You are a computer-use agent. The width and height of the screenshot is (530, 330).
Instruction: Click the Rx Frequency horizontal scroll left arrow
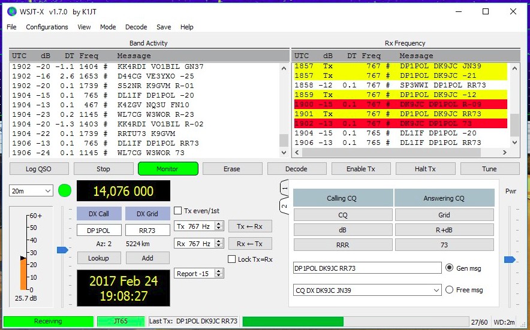pos(297,153)
